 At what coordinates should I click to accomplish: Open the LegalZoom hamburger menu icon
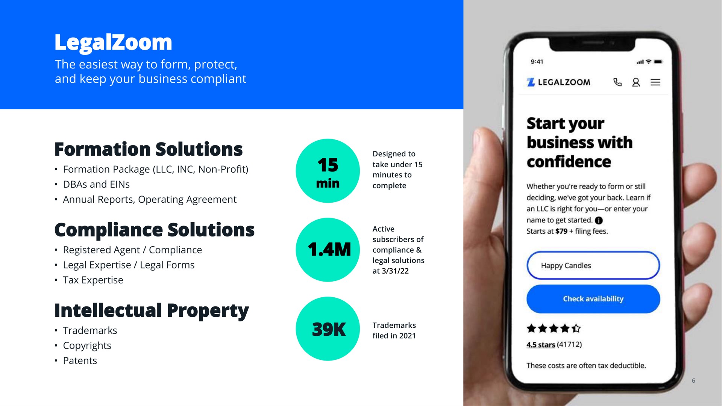(655, 83)
